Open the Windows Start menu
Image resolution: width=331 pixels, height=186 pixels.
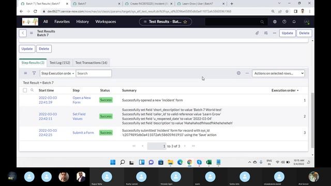click(x=113, y=162)
